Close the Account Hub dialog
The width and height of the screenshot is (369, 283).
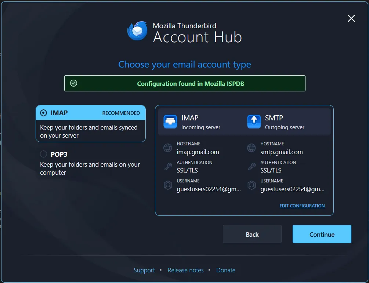pyautogui.click(x=351, y=18)
